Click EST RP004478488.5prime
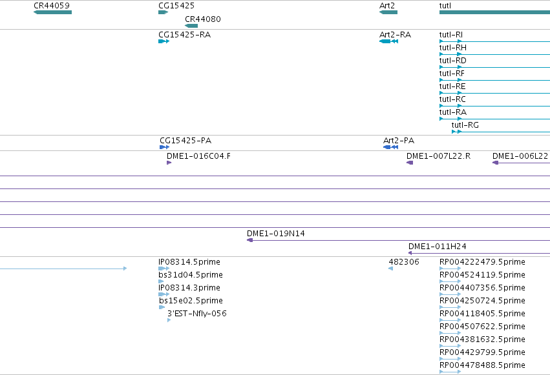550x375 pixels. tap(450, 372)
